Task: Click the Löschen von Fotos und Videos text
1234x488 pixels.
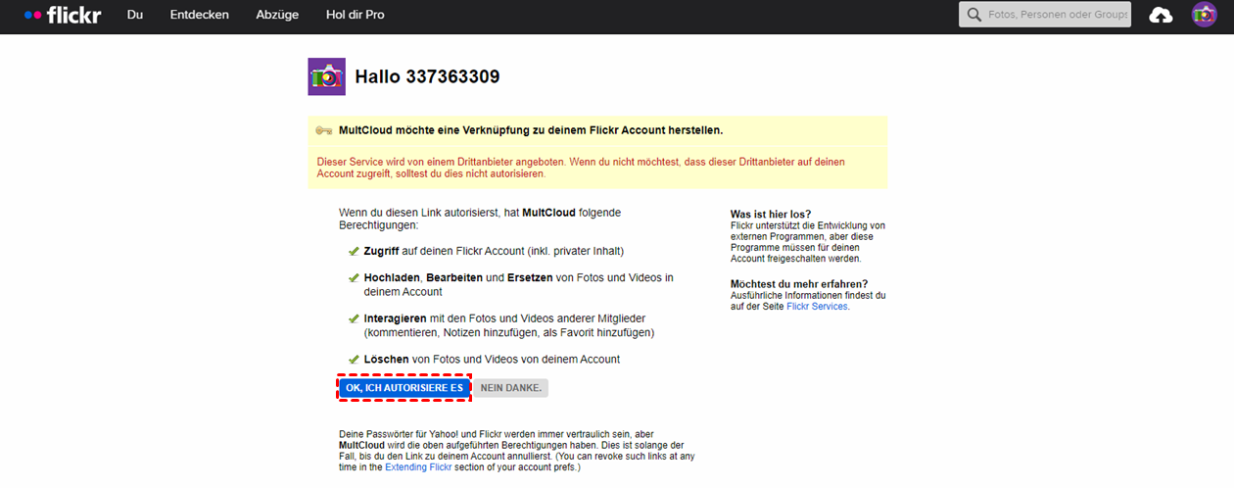Action: [x=492, y=360]
